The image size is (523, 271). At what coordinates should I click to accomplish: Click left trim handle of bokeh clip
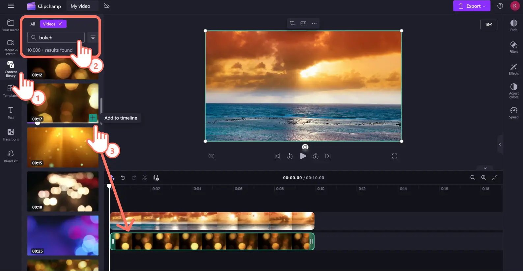(113, 241)
